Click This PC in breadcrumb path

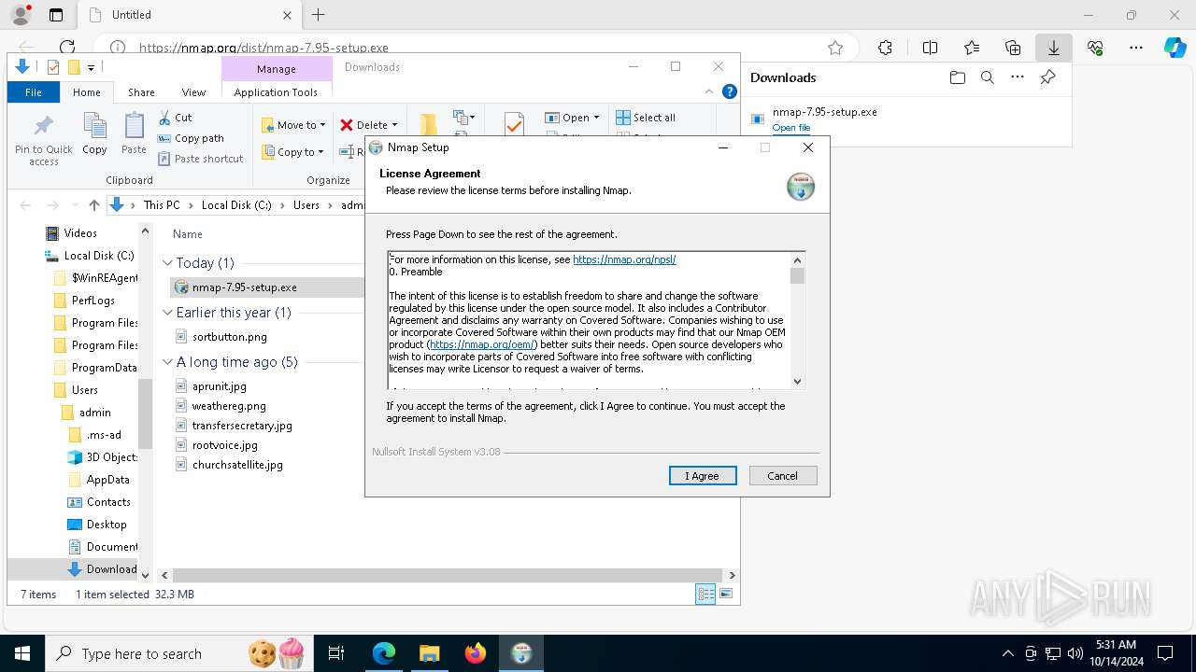(x=162, y=205)
